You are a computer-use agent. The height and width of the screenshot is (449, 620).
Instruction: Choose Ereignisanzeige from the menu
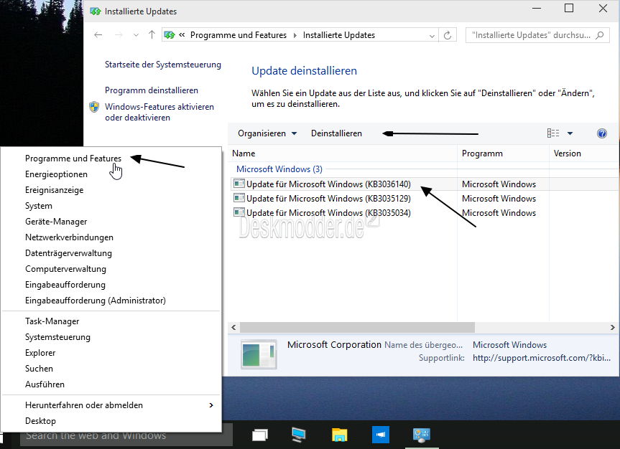(54, 190)
